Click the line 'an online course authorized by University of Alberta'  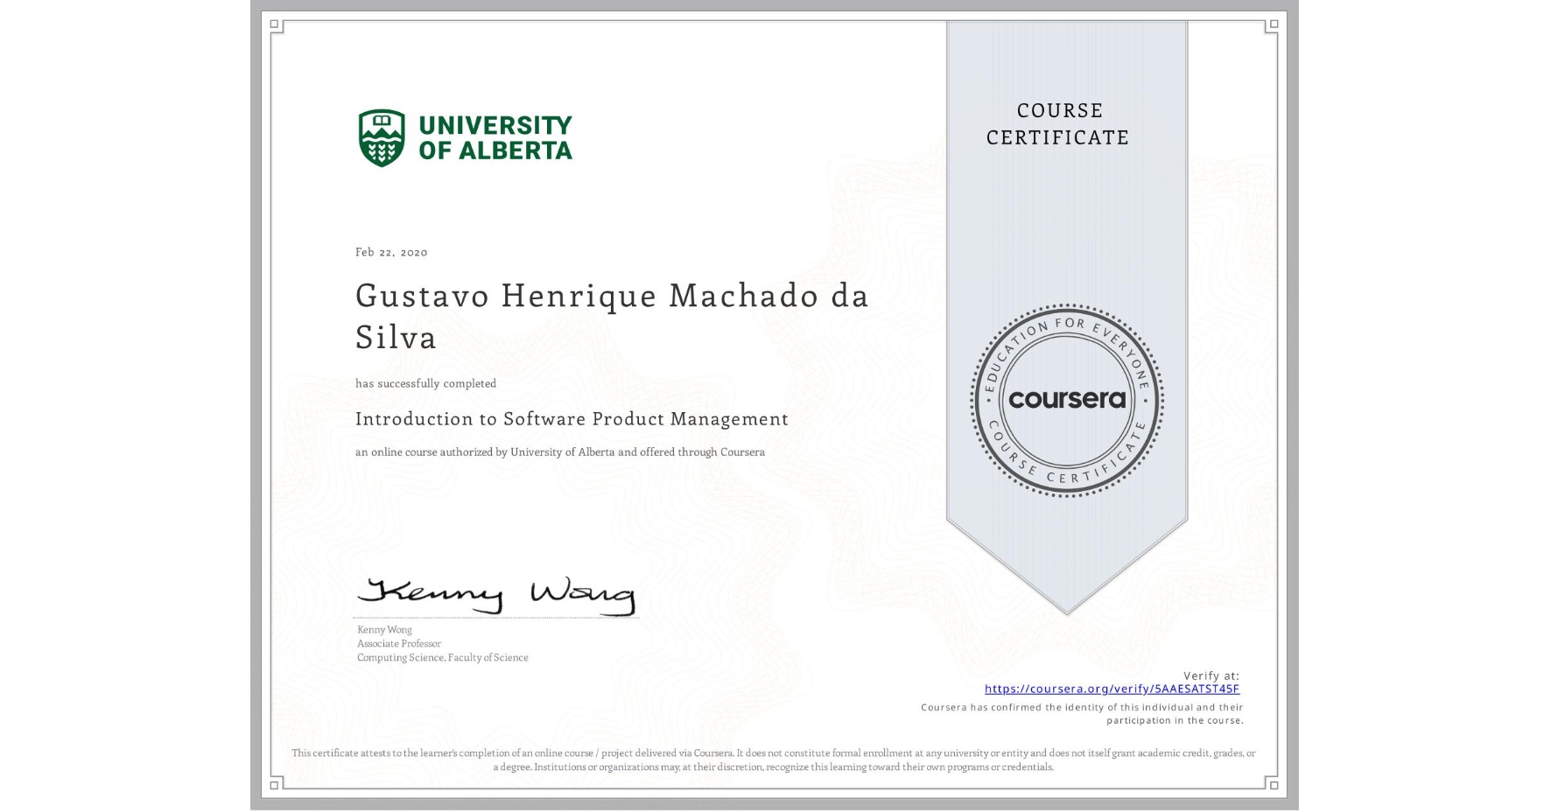click(x=560, y=452)
